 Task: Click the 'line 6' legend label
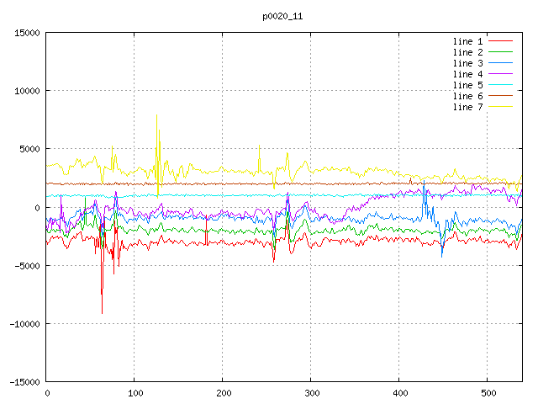point(468,96)
